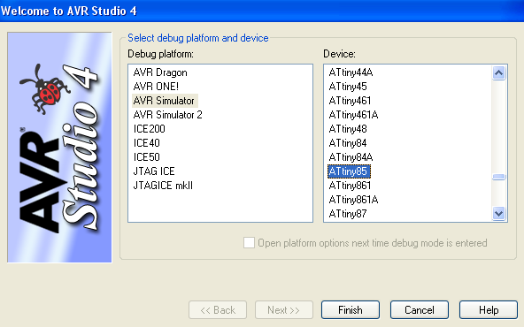The image size is (524, 327).
Task: Click the Cancel button
Action: click(x=419, y=310)
